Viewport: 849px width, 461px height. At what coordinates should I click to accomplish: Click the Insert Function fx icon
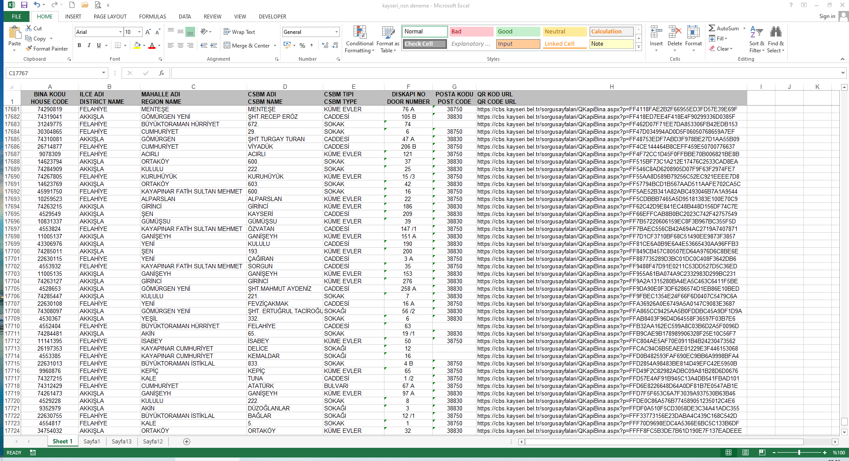[162, 73]
